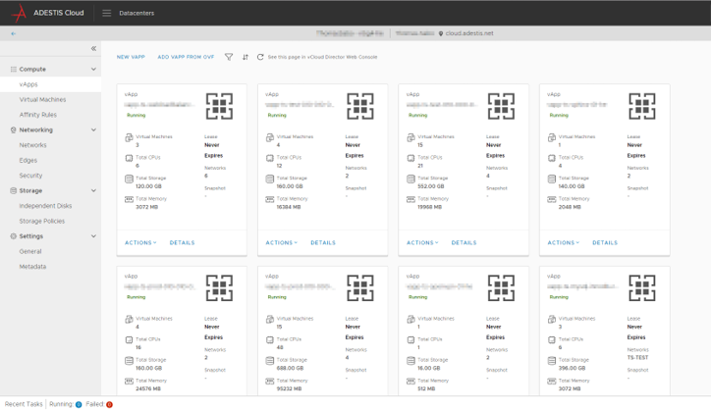Open the Actions dropdown on first vApp card
The width and height of the screenshot is (711, 410).
[x=140, y=242]
